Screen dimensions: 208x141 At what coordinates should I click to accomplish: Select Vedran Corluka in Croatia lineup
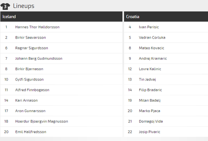pyautogui.click(x=152, y=37)
